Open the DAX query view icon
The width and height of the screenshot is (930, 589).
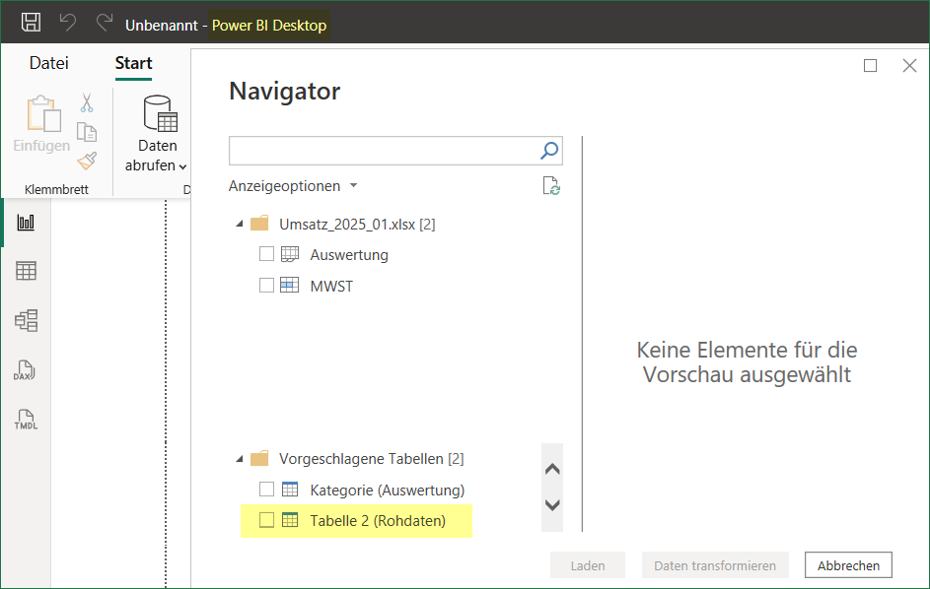[x=26, y=370]
